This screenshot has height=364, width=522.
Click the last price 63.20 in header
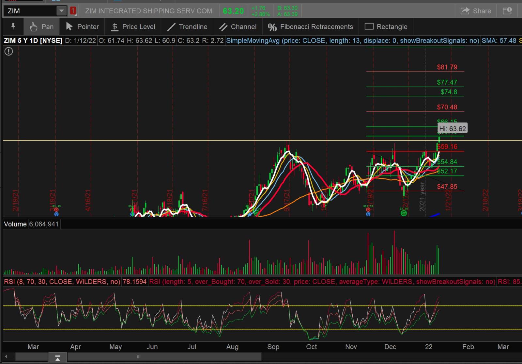click(233, 11)
